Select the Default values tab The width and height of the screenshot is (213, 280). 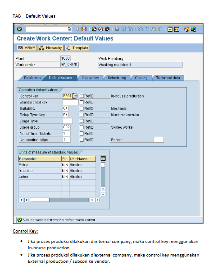(x=60, y=78)
